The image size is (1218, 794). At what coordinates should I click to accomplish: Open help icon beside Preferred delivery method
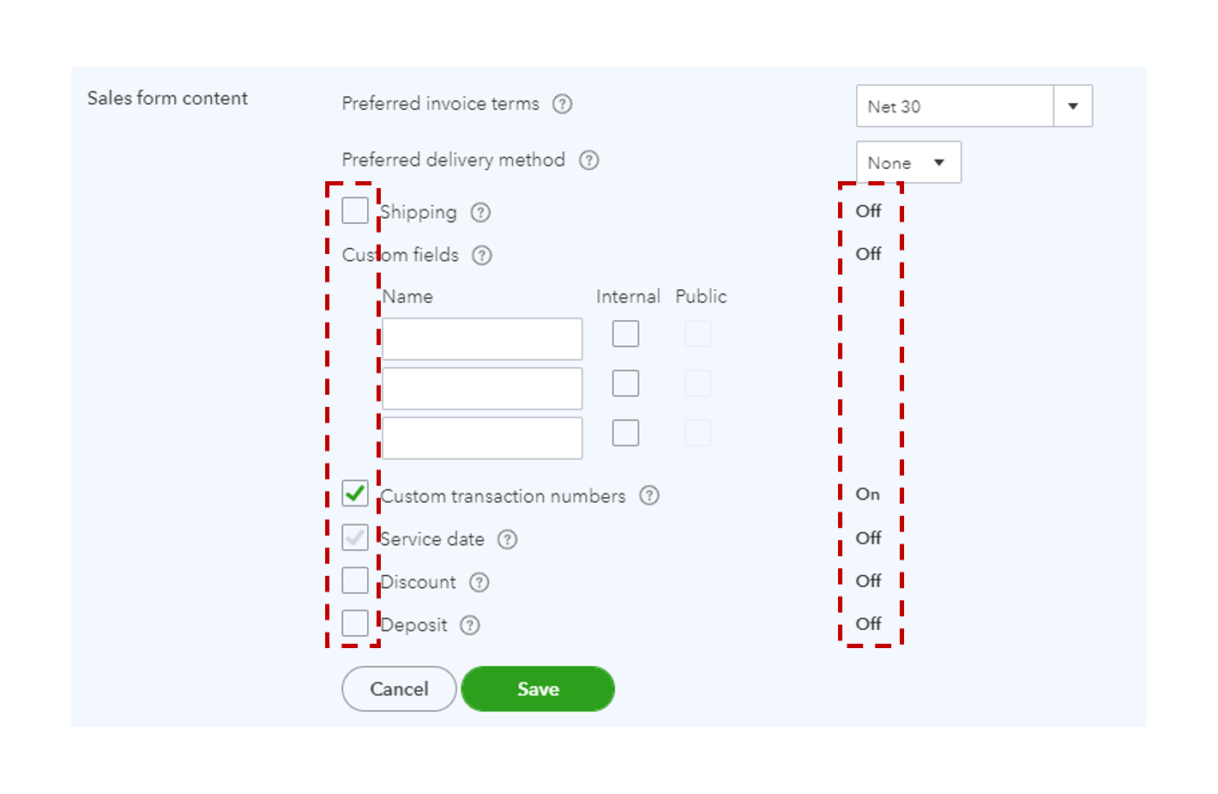point(588,161)
